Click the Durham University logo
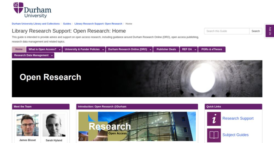The height and width of the screenshot is (143, 274). (x=32, y=10)
